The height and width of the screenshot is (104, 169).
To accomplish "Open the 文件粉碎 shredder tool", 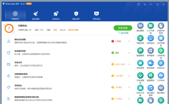I will pyautogui.click(x=161, y=77).
